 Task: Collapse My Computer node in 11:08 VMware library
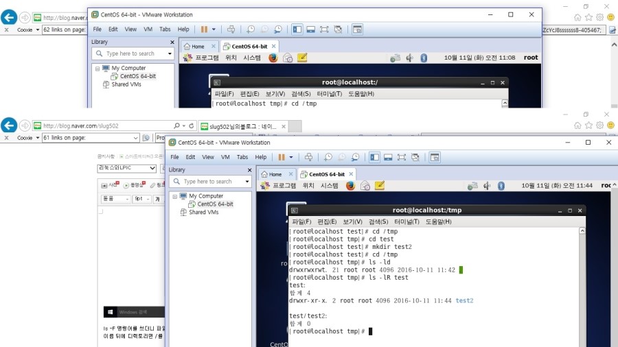coord(98,69)
